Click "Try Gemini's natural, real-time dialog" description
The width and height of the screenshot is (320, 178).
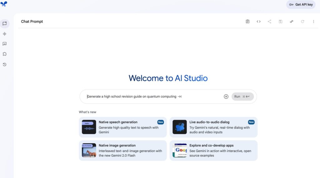[220, 130]
